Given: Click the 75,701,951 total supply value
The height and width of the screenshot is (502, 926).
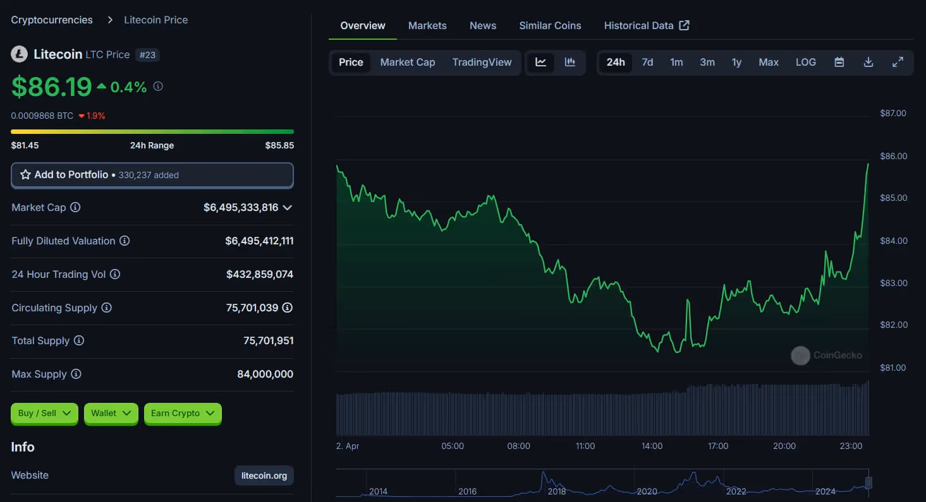Looking at the screenshot, I should [269, 340].
